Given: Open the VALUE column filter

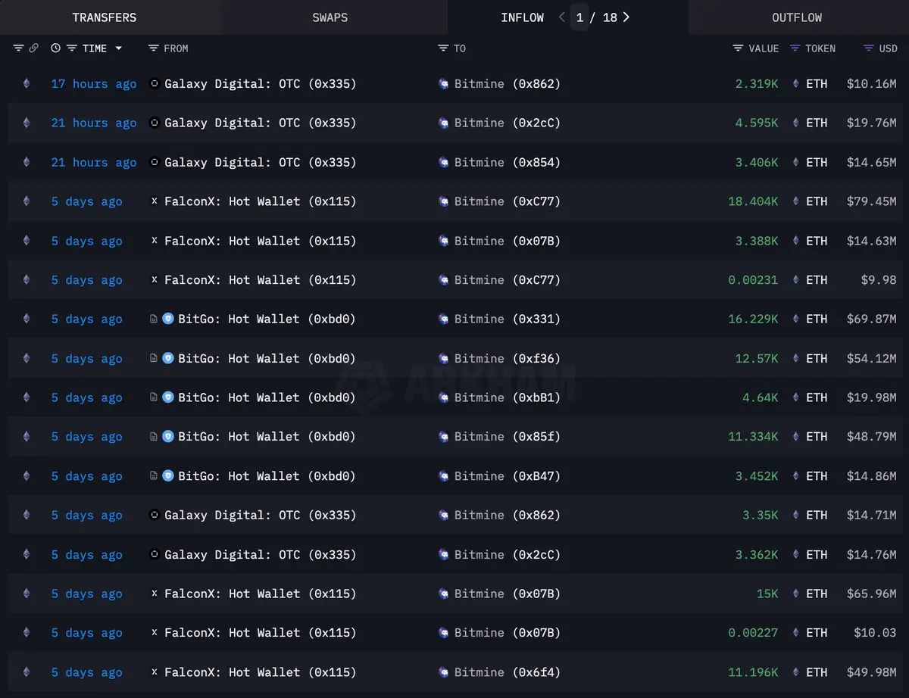Looking at the screenshot, I should pyautogui.click(x=738, y=48).
